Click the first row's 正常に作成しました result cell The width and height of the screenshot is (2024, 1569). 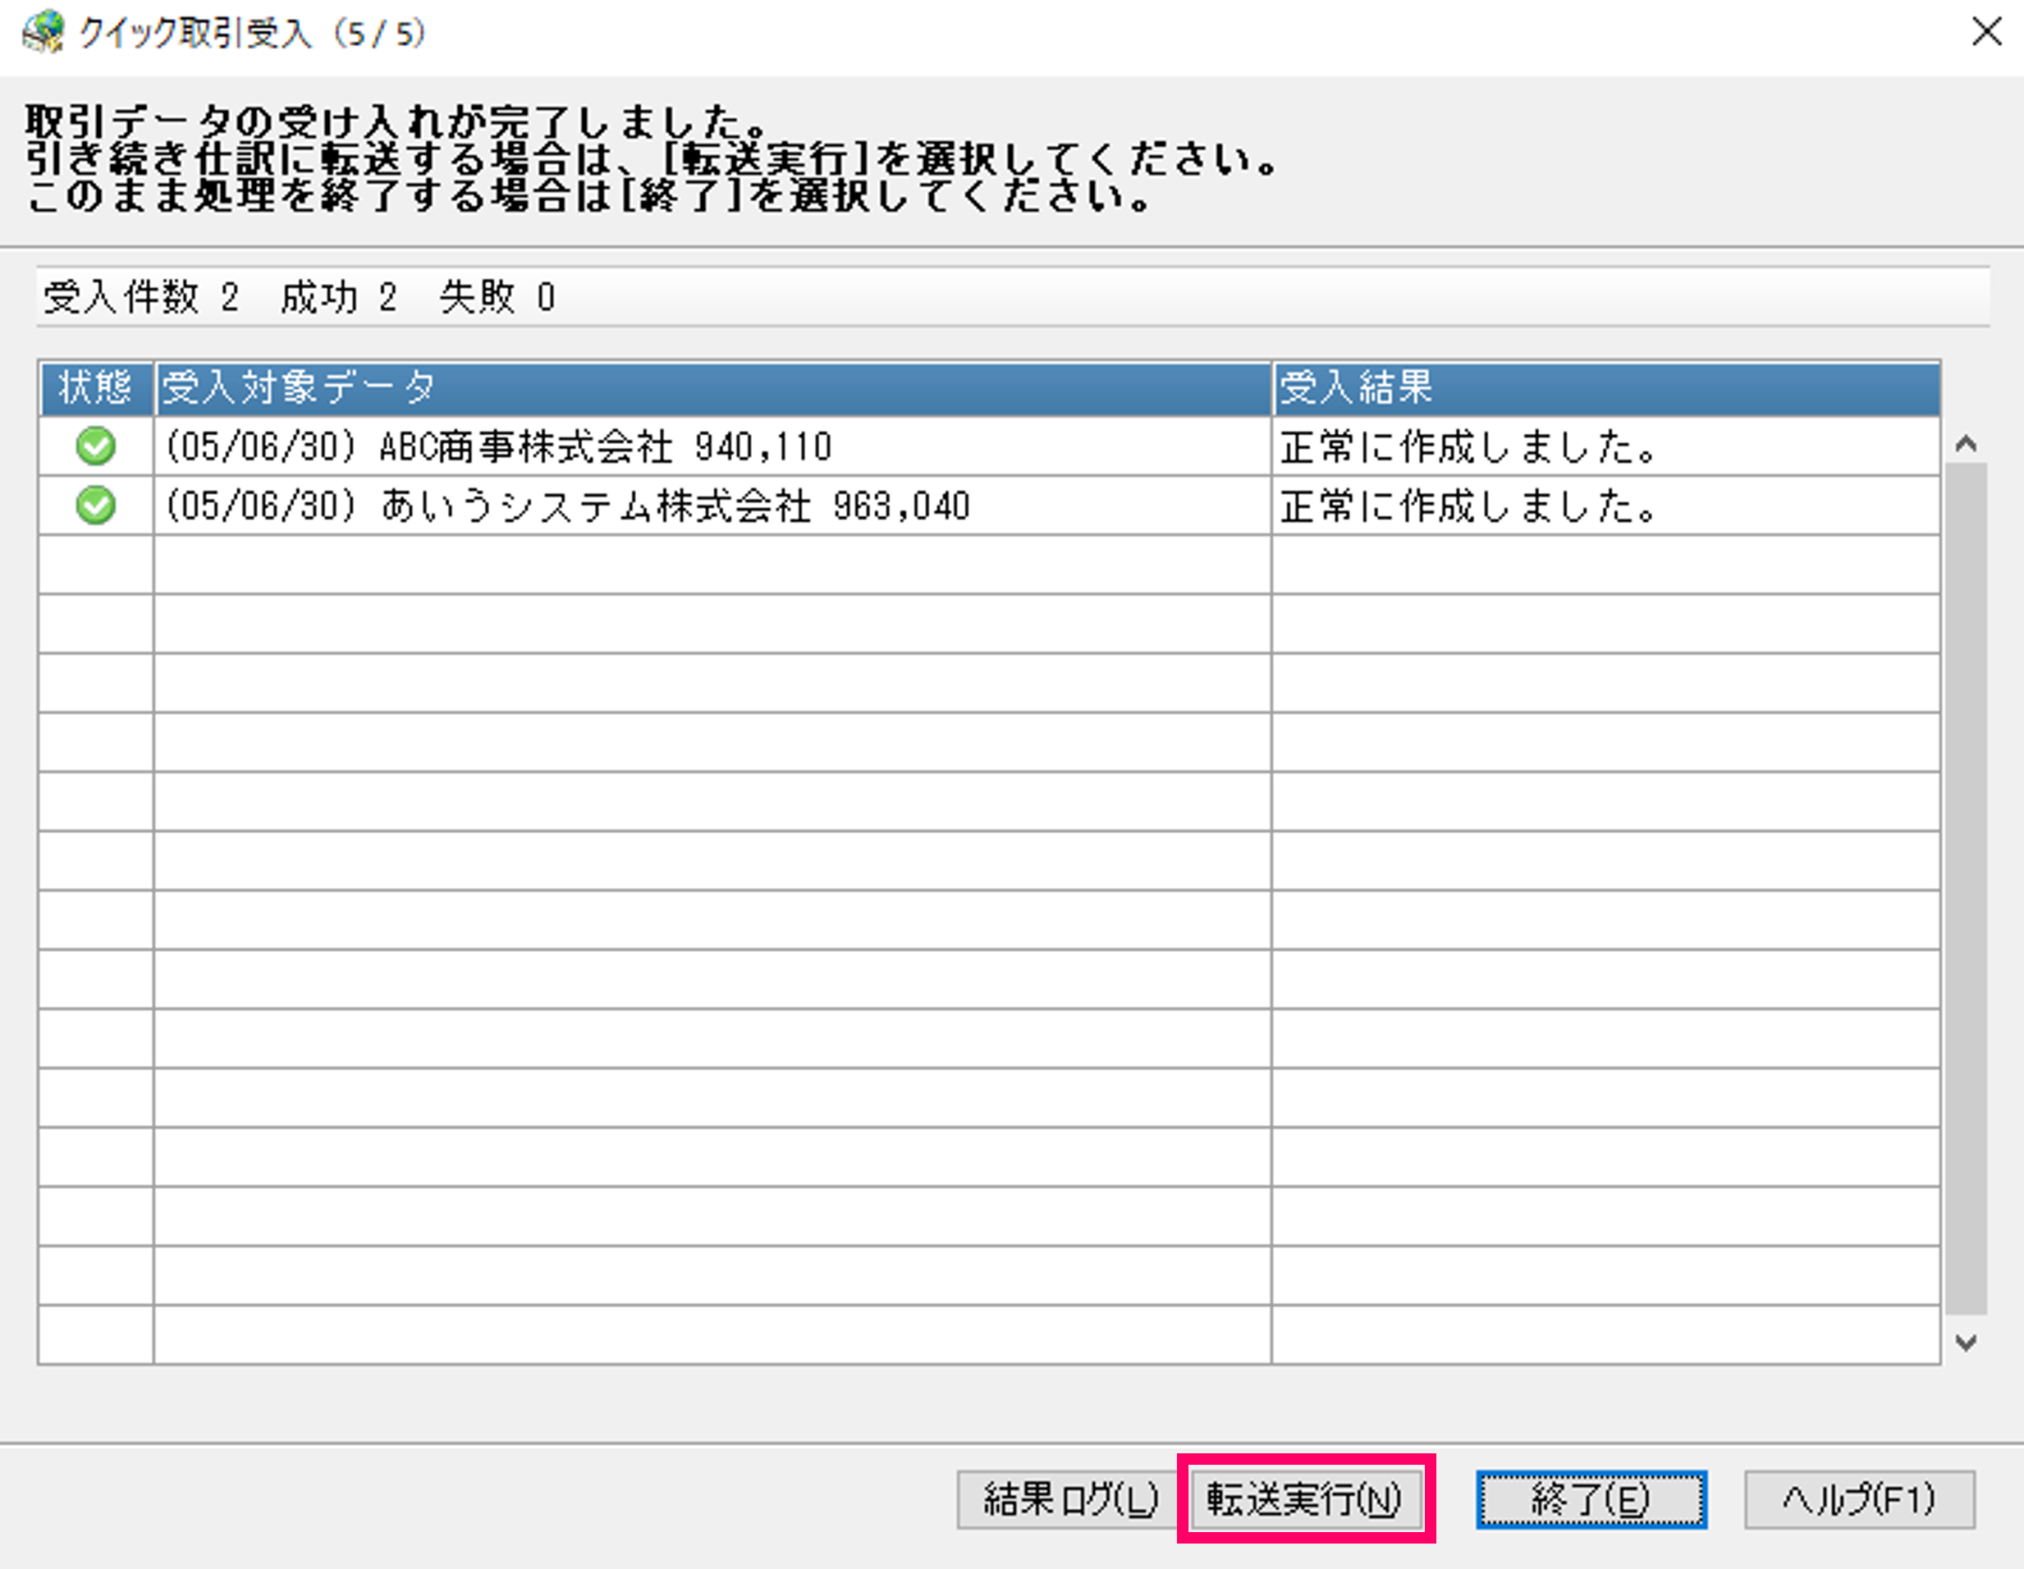coord(1605,446)
